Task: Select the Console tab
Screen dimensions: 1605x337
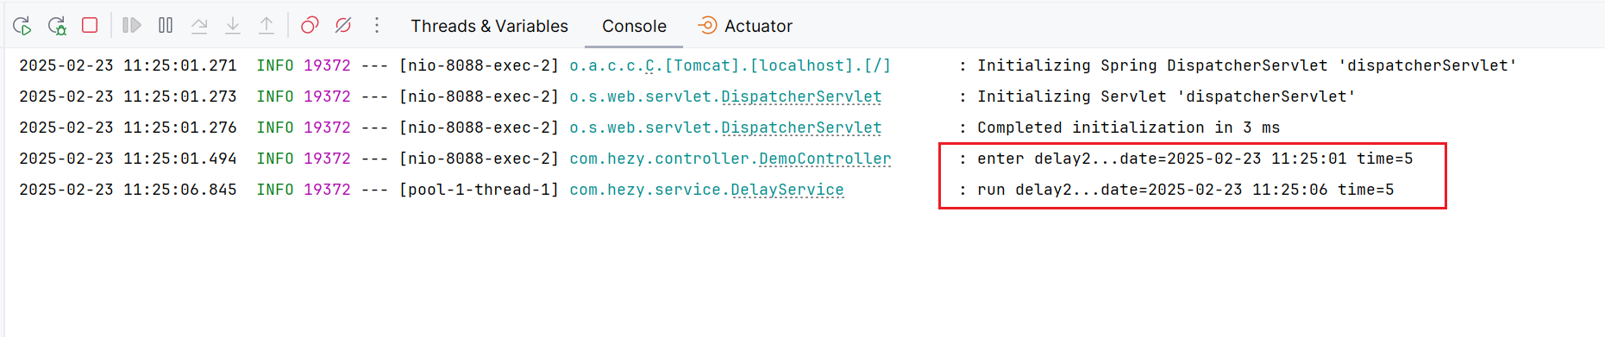Action: point(634,26)
